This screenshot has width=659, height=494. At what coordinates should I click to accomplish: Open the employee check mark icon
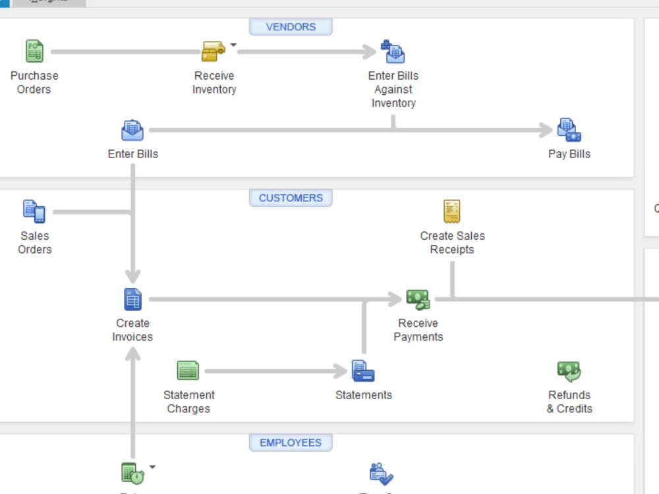[381, 474]
